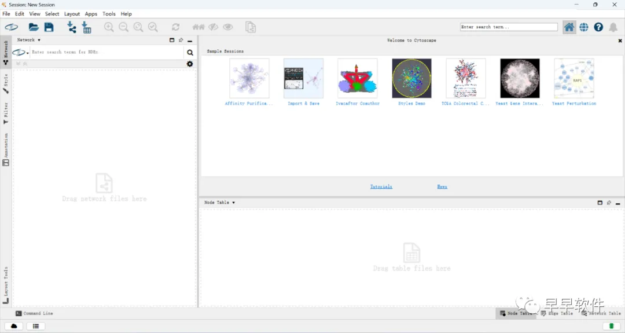Zoom in using the plus magnifier
Viewport: 625px width, 333px height.
(108, 27)
